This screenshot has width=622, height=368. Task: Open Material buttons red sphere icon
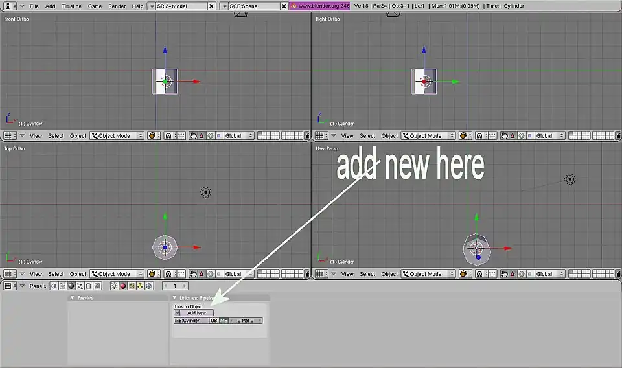[x=123, y=286]
